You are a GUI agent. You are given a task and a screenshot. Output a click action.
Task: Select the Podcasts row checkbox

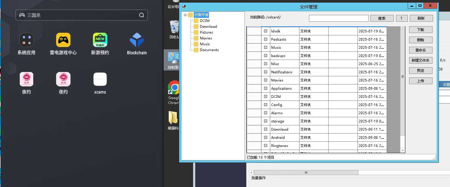(x=265, y=39)
